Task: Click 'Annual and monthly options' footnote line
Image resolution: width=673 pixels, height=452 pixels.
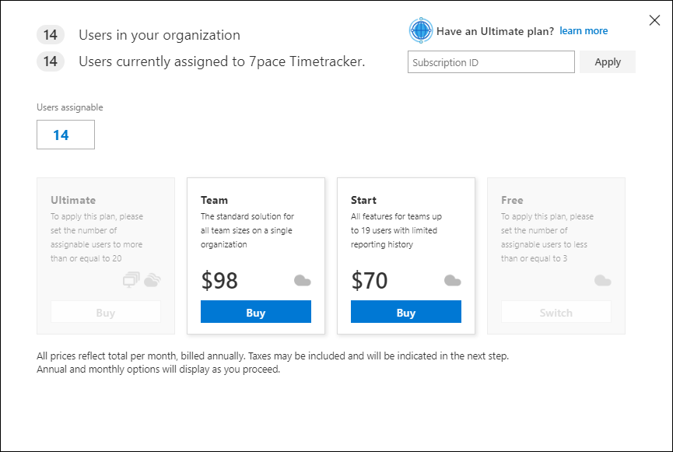Action: pos(159,370)
